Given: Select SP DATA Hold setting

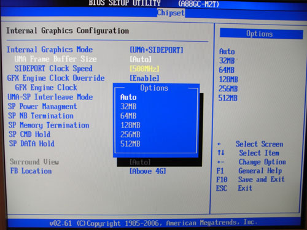Looking at the screenshot, I should click(31, 144).
